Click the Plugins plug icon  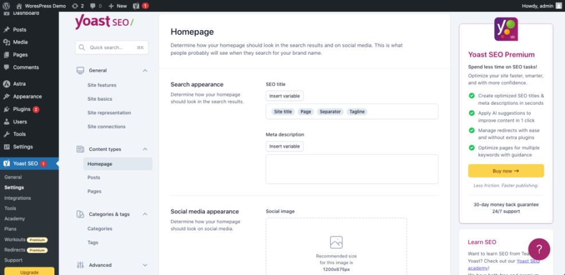[6, 109]
